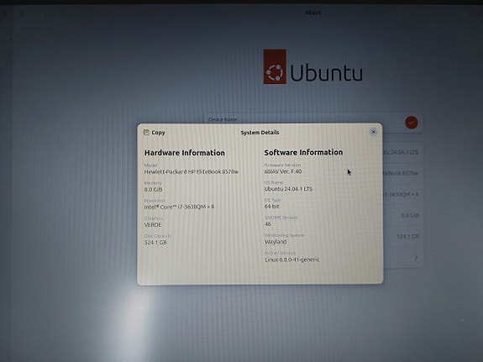This screenshot has height=362, width=483.
Task: Select the Wayland windowing system value
Action: tap(276, 242)
